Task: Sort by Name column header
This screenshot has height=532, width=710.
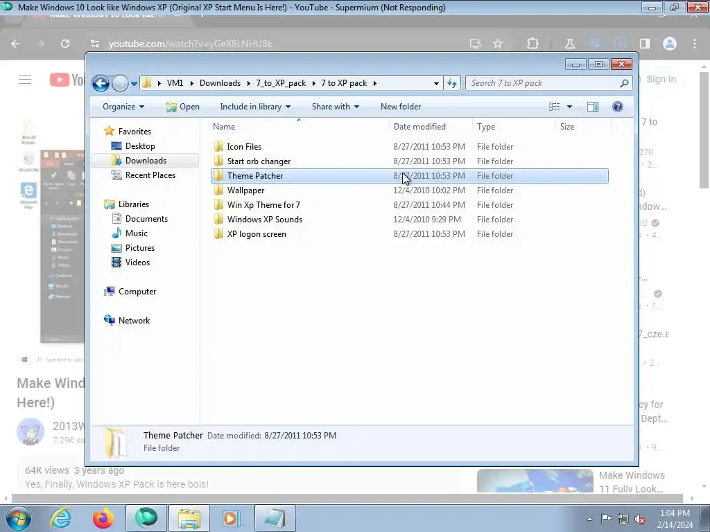Action: click(x=299, y=127)
